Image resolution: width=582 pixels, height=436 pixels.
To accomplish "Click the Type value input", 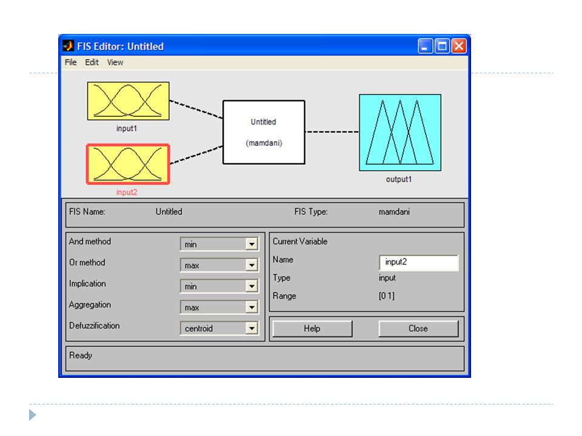I will pyautogui.click(x=387, y=278).
